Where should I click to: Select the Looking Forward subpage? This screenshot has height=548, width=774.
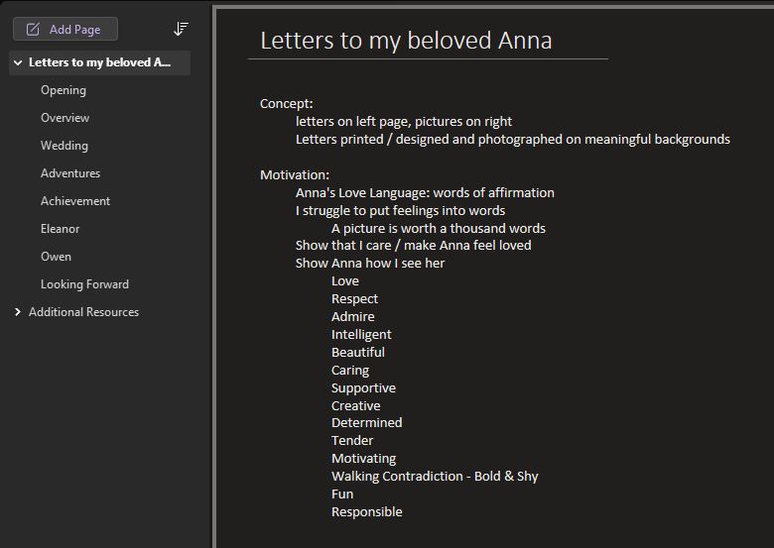pyautogui.click(x=84, y=284)
